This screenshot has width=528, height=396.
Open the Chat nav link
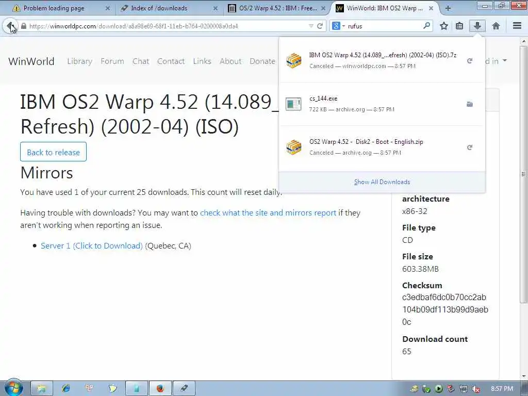click(140, 61)
